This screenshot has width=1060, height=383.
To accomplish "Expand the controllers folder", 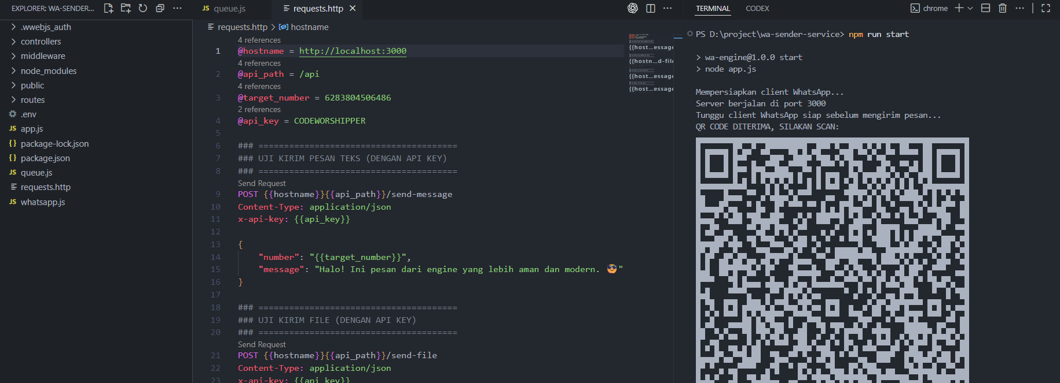I will coord(41,42).
